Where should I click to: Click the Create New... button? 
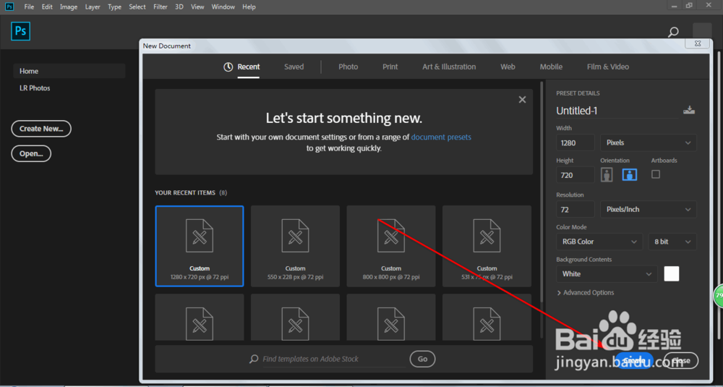coord(41,129)
